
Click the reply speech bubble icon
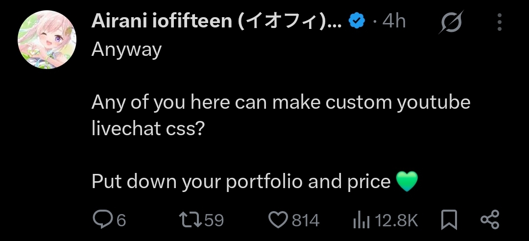(102, 220)
